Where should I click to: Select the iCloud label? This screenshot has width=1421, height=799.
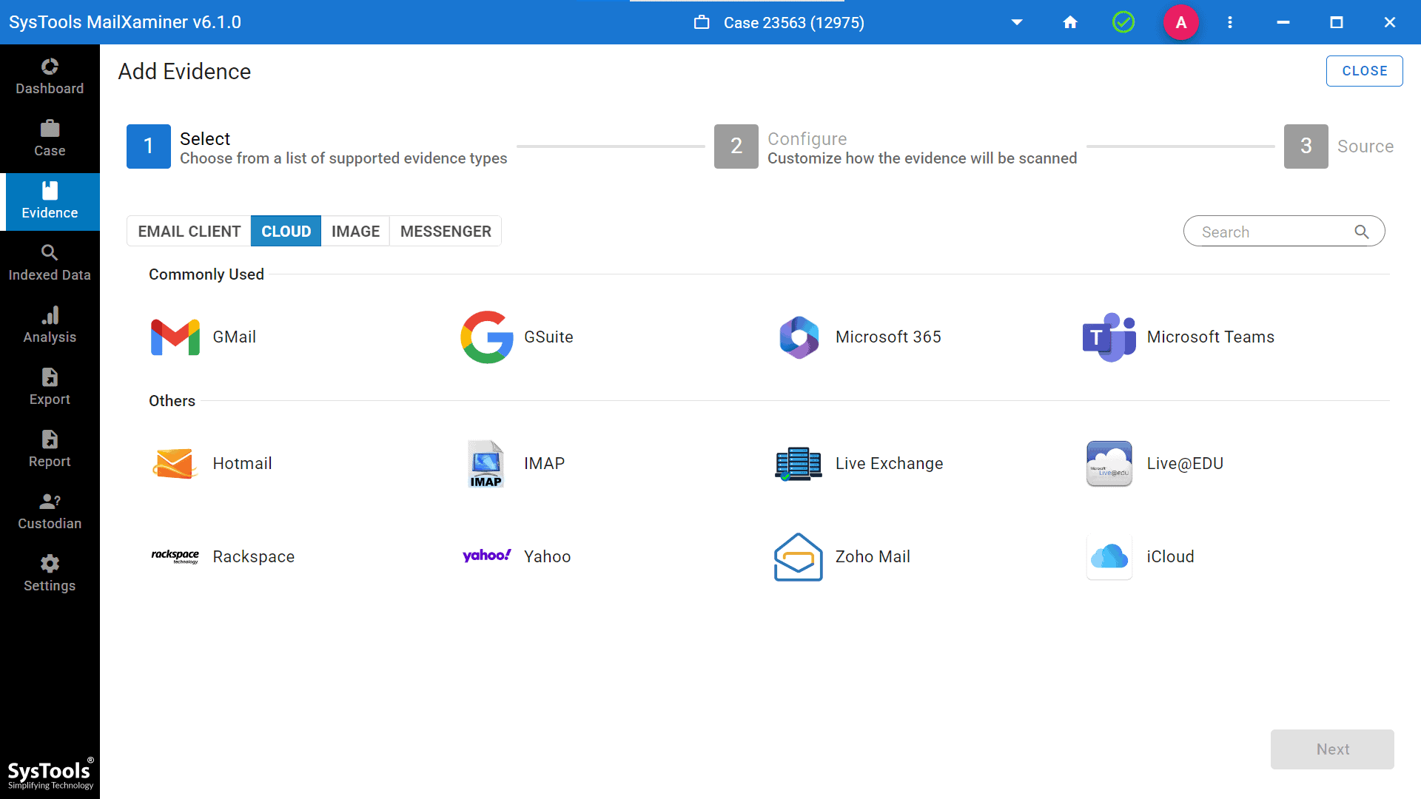[1171, 557]
